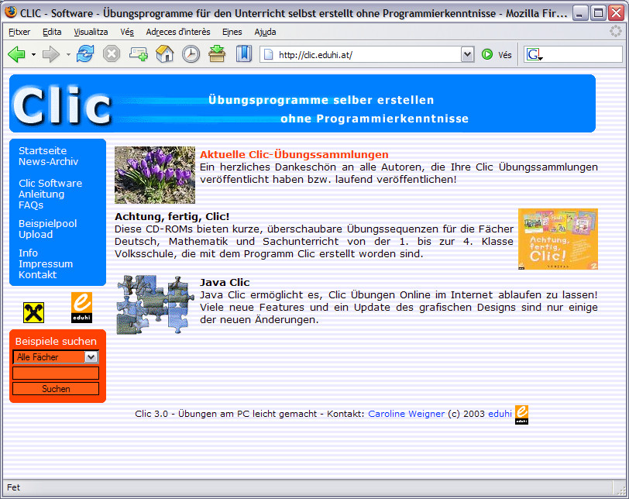This screenshot has width=629, height=499.
Task: Go to the Home page icon
Action: pos(164,54)
